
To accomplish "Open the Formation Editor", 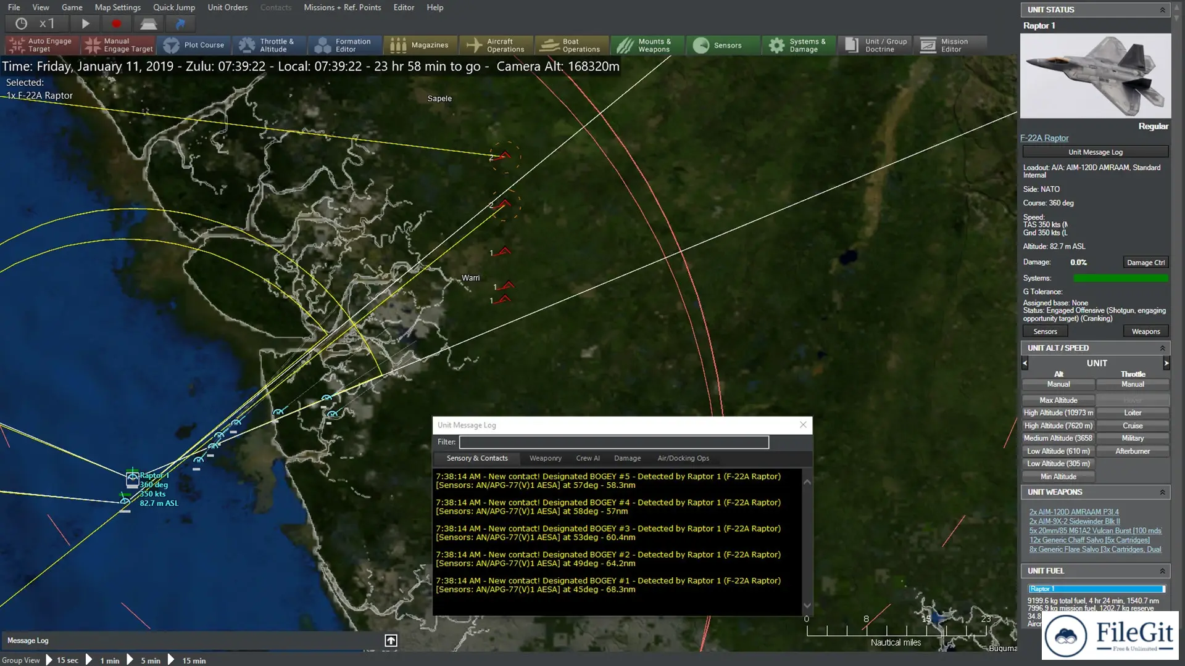I will (x=346, y=45).
